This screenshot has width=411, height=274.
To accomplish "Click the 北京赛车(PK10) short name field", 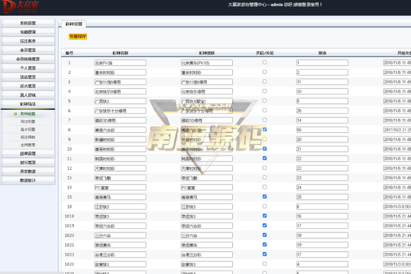I will pyautogui.click(x=207, y=63).
